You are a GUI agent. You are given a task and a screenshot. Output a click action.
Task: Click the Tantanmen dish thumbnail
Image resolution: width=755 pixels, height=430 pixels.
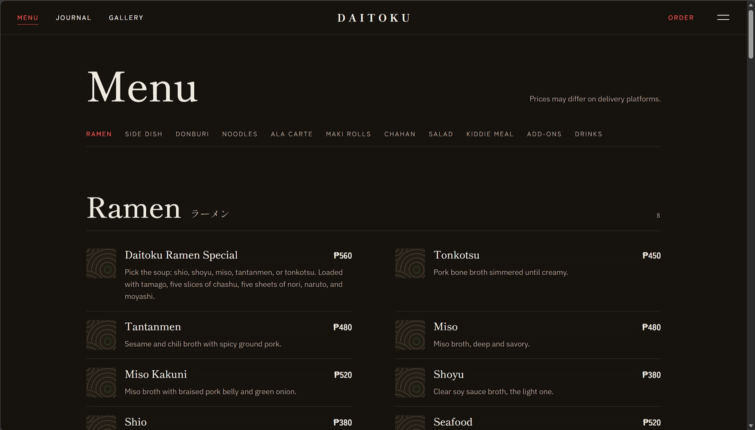(101, 335)
